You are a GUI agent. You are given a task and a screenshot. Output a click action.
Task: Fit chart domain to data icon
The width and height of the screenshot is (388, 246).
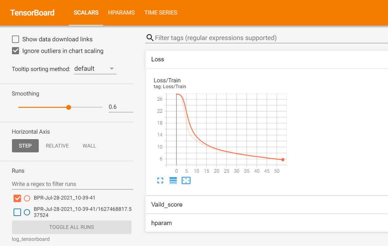coord(186,181)
